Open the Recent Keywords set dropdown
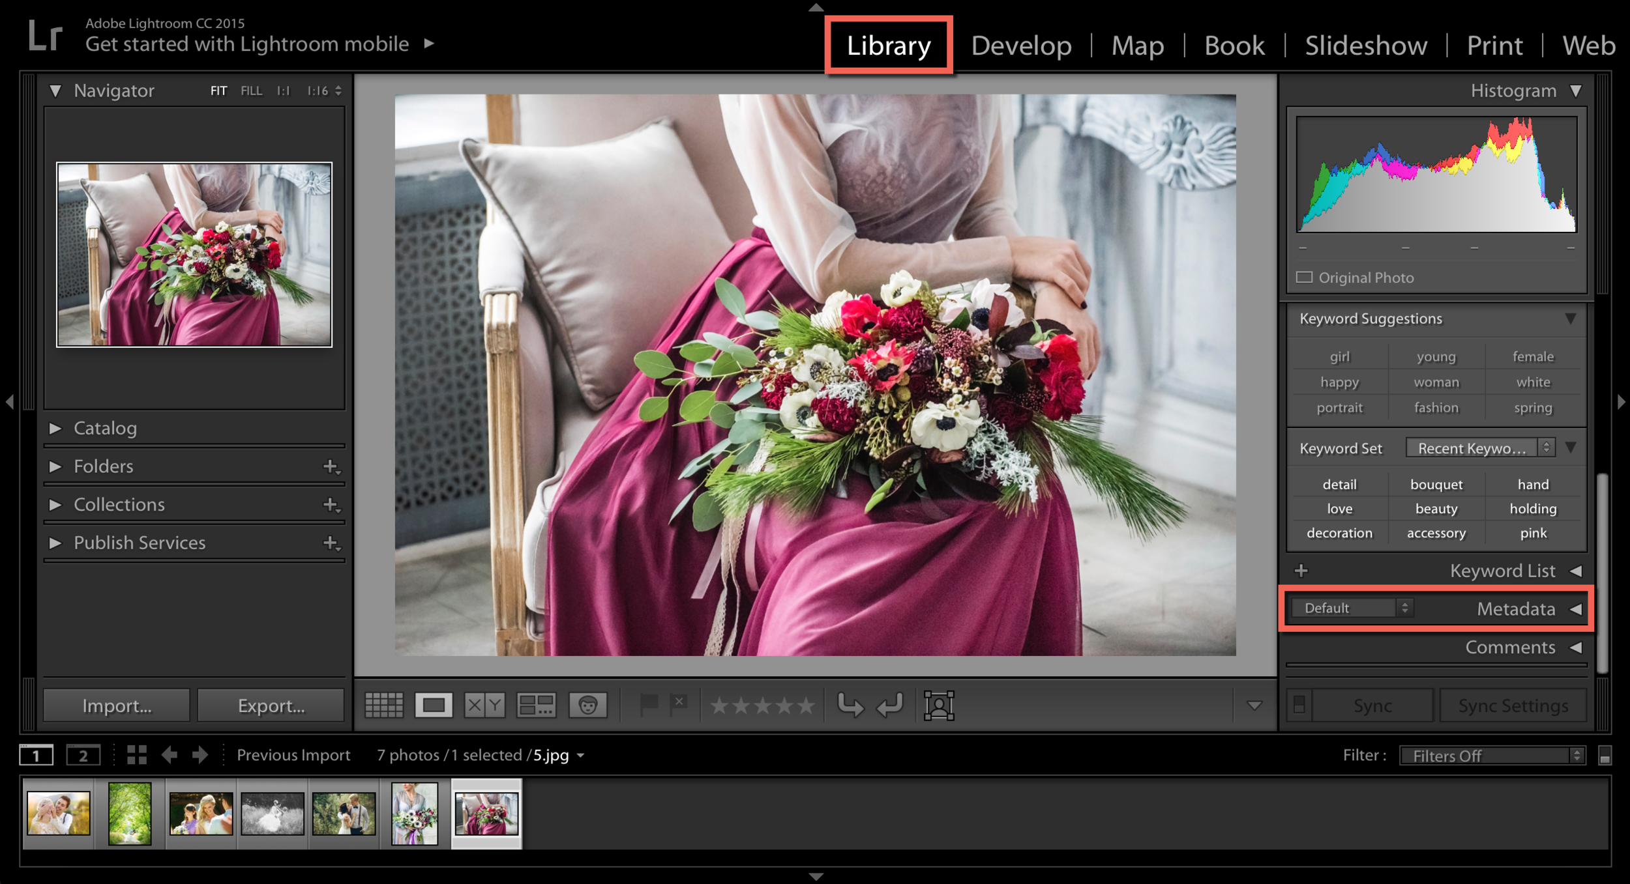 (1480, 448)
